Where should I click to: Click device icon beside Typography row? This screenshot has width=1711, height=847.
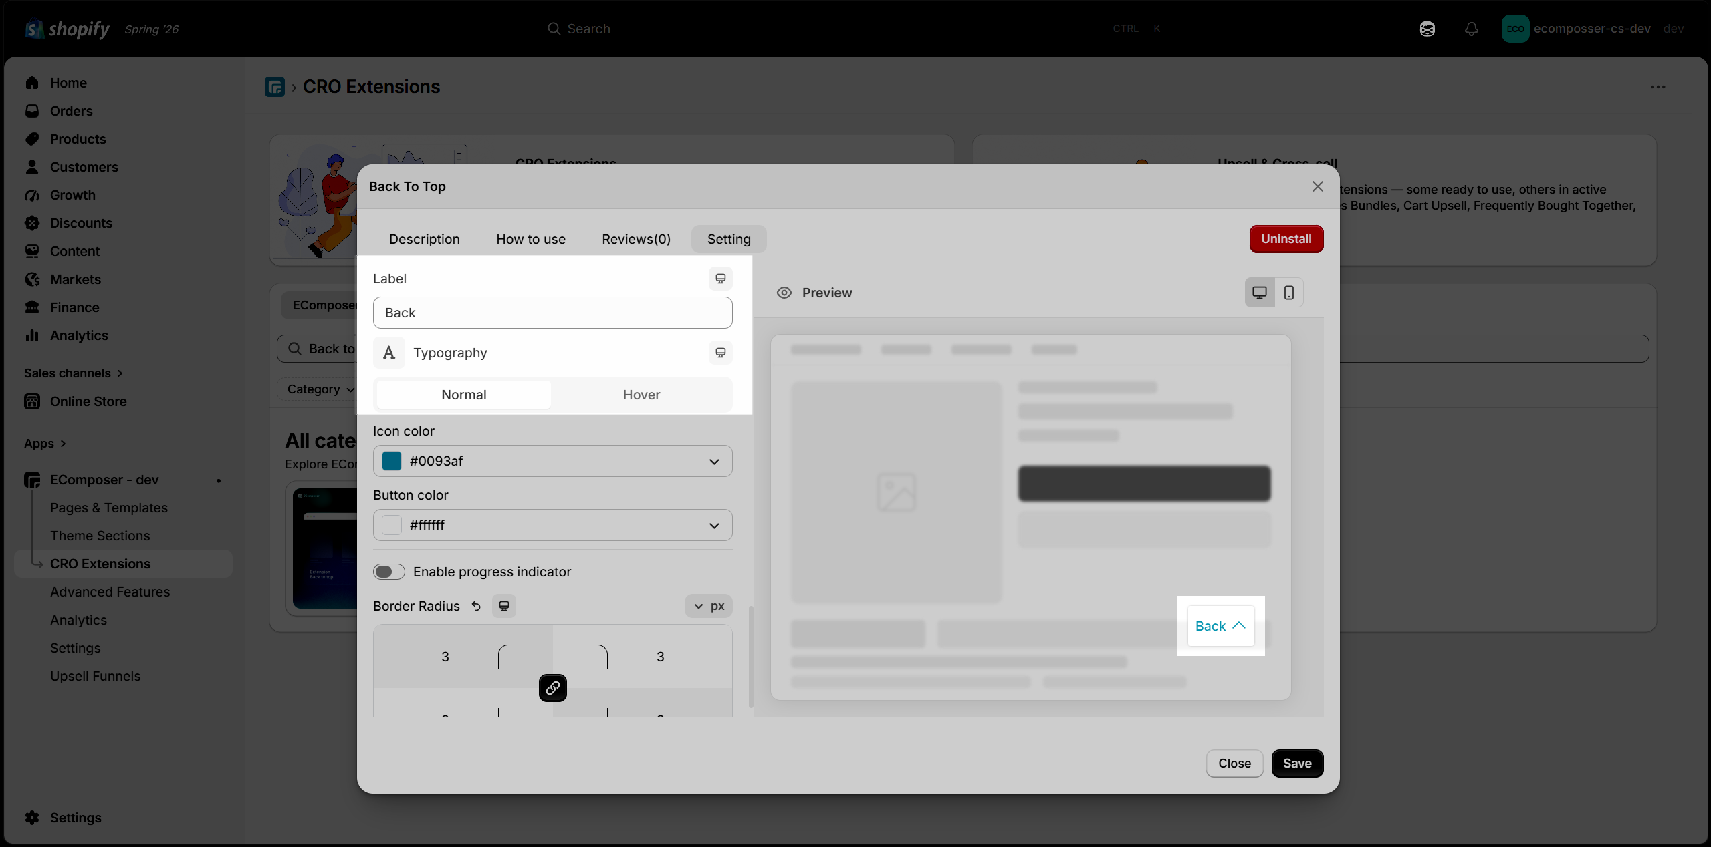721,353
